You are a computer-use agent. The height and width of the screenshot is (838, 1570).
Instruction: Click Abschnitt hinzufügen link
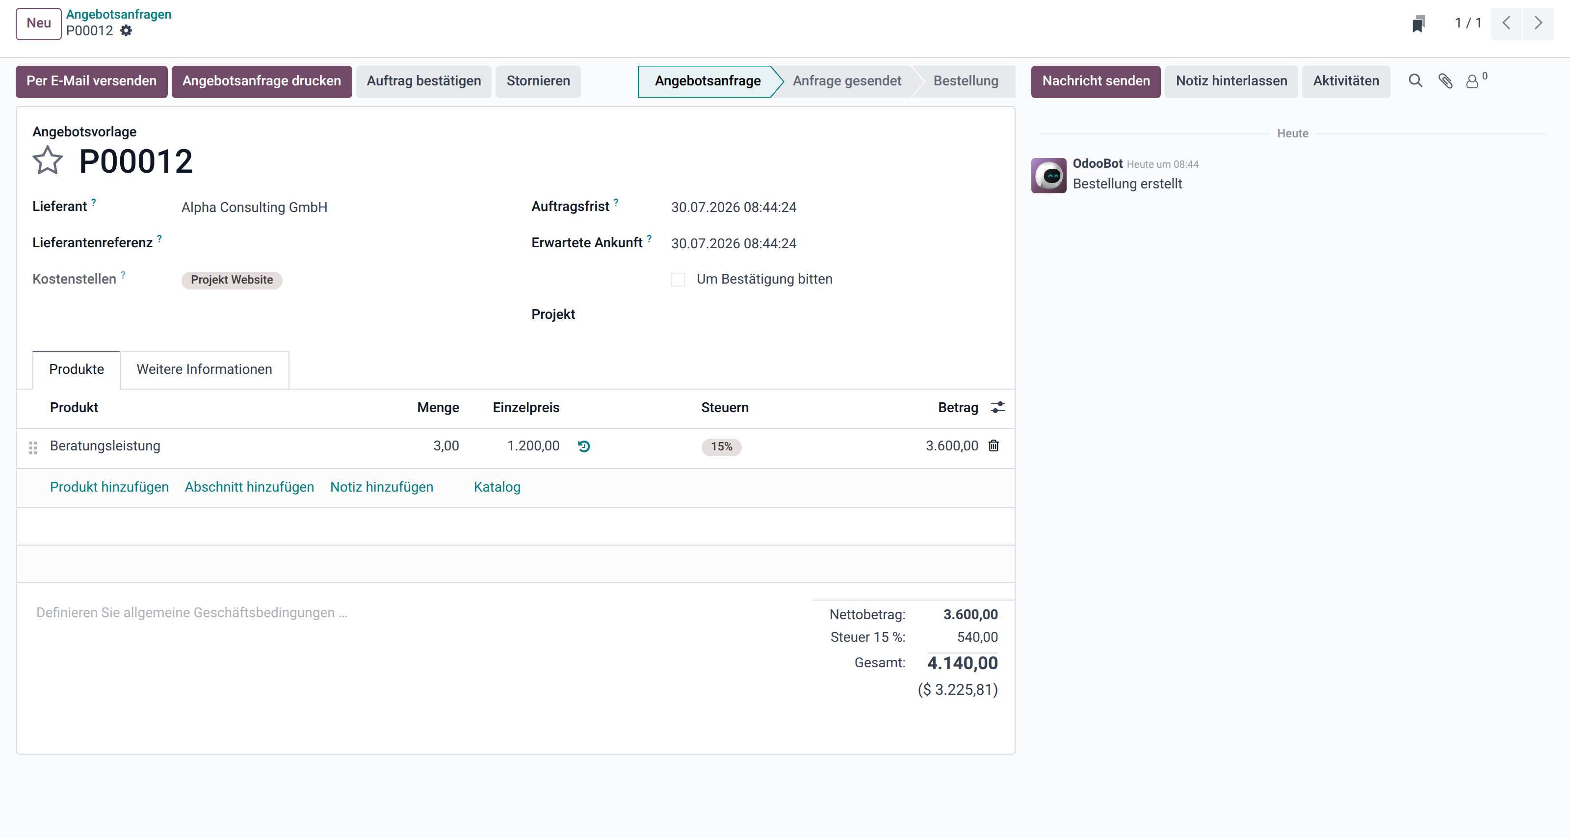[x=249, y=487]
